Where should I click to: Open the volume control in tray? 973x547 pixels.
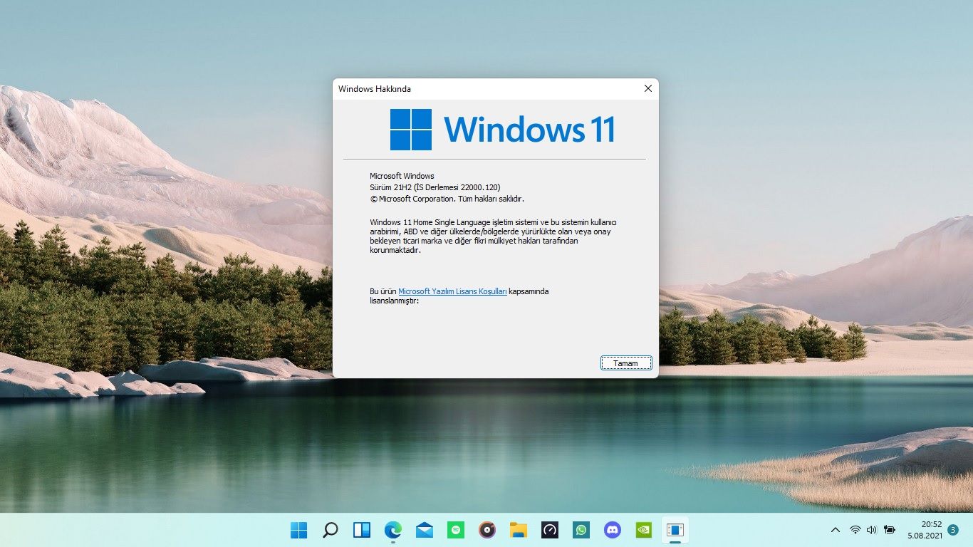pos(872,530)
